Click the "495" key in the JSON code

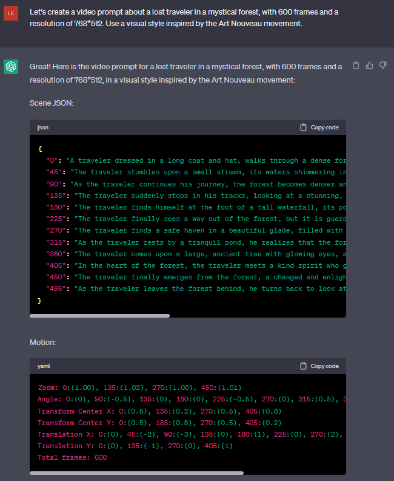(x=56, y=288)
